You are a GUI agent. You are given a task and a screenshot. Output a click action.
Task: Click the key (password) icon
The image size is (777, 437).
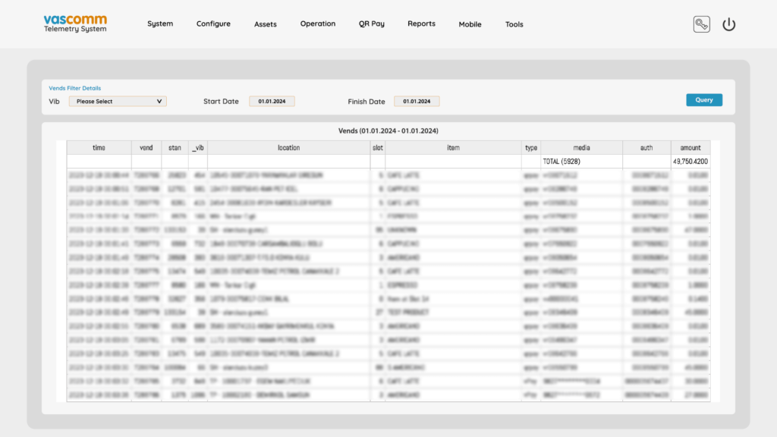point(702,24)
